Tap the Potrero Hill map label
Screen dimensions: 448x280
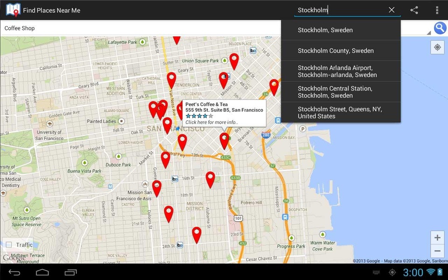pyautogui.click(x=251, y=203)
